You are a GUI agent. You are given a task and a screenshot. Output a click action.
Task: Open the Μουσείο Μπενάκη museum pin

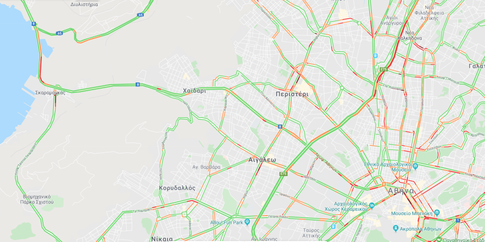(436, 213)
